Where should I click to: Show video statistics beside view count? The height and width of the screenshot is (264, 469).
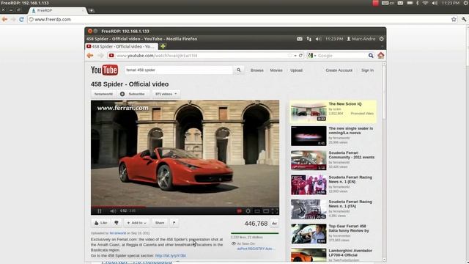pyautogui.click(x=274, y=223)
